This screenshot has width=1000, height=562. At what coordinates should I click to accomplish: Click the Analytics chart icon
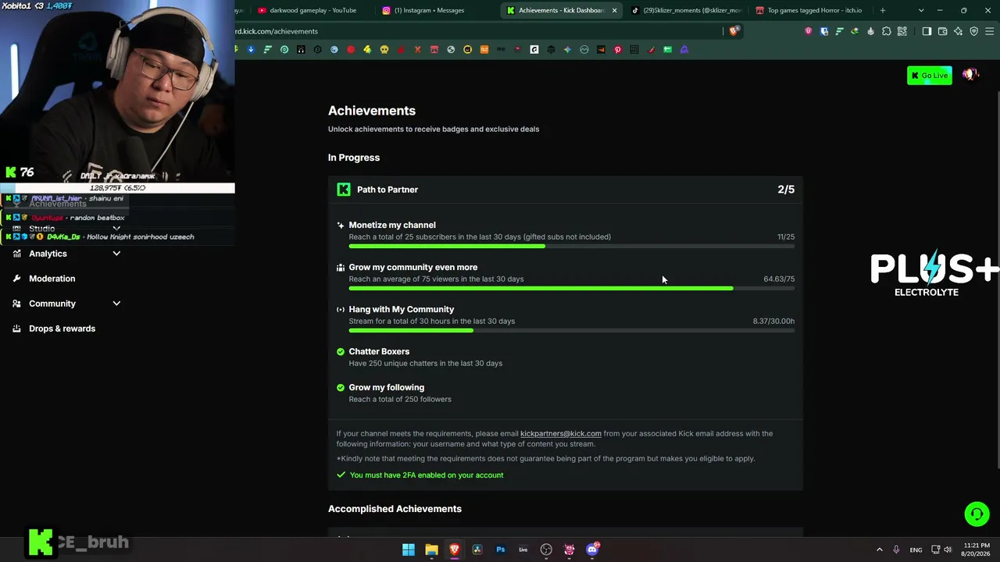click(16, 254)
